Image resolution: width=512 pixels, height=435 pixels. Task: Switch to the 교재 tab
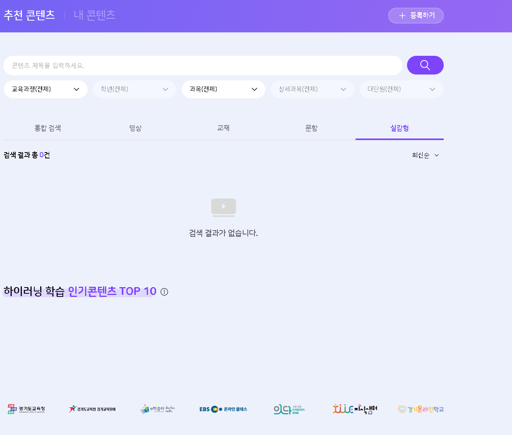tap(223, 128)
